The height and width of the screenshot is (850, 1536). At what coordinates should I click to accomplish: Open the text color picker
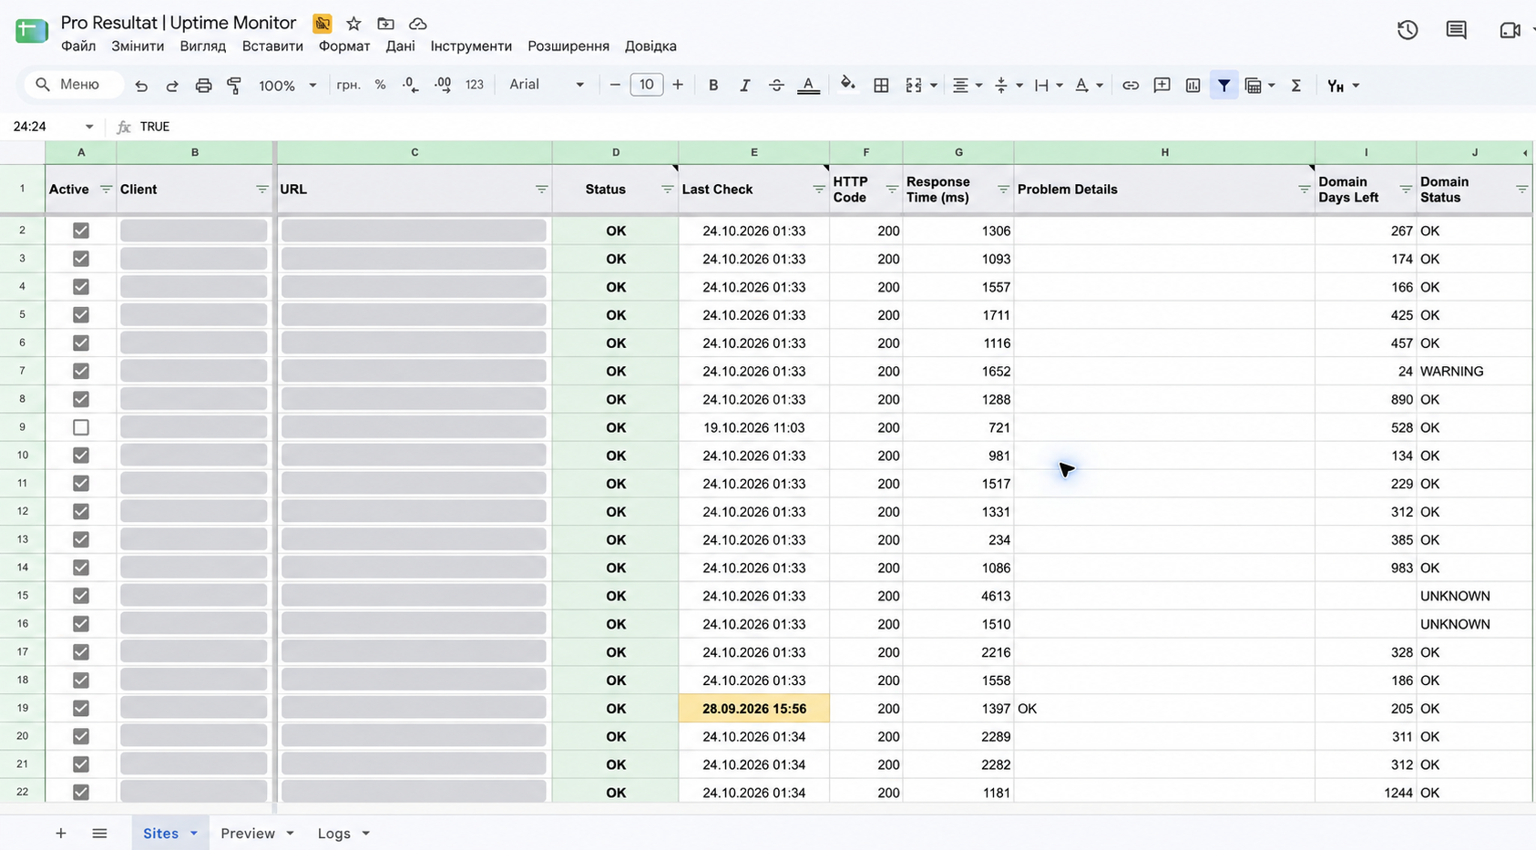coord(808,86)
